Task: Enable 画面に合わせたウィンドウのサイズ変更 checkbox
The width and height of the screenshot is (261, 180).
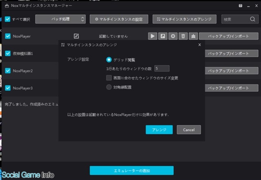Action: coord(109,78)
